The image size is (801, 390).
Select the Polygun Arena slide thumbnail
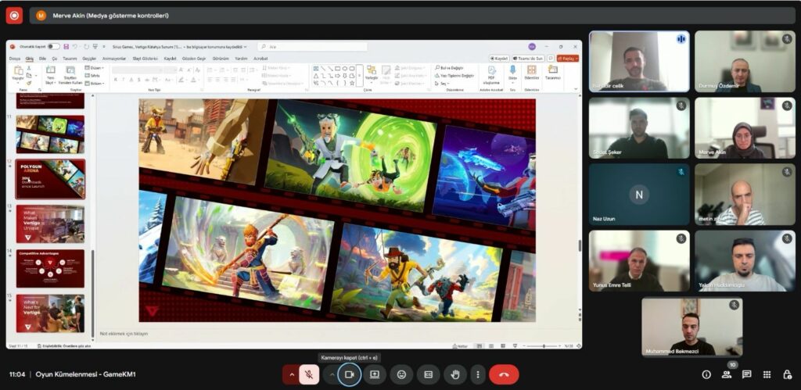click(50, 178)
